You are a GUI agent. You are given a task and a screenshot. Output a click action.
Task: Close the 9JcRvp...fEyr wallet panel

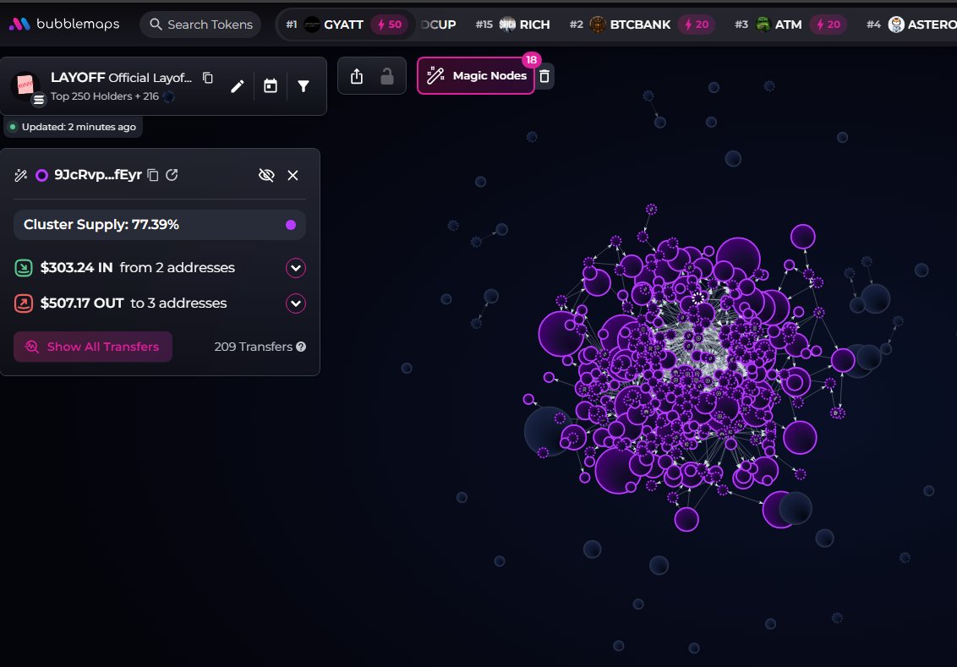click(293, 176)
